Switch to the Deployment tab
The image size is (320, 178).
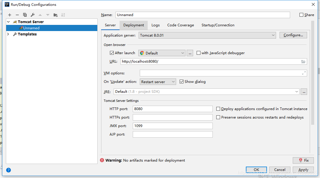[134, 25]
